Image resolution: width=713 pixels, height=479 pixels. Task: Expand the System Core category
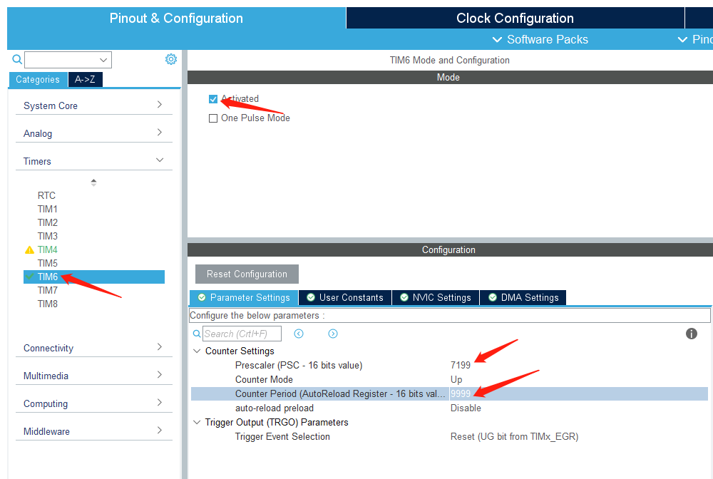coord(93,105)
